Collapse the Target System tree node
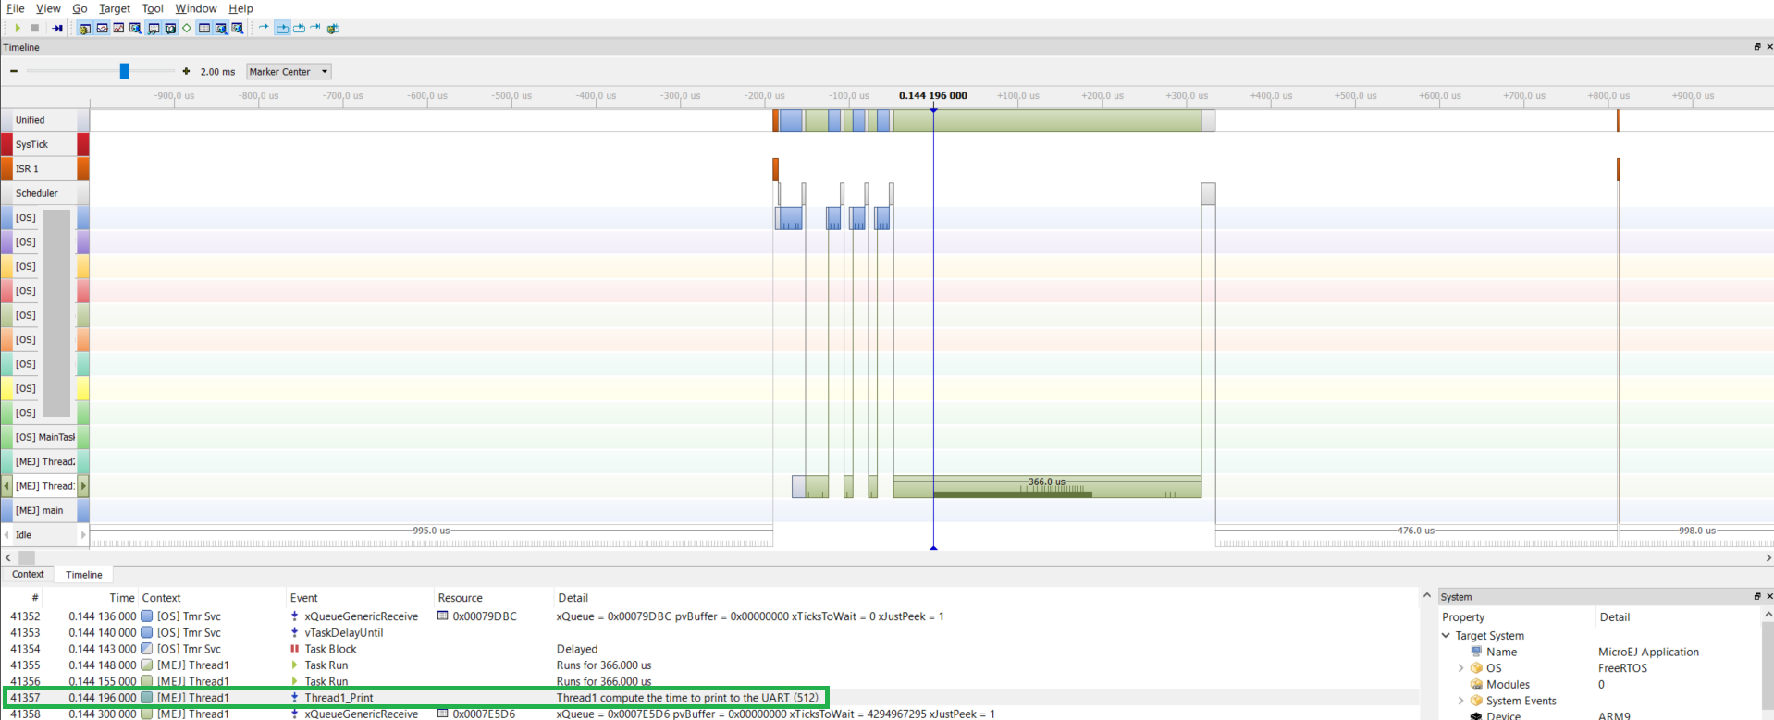The height and width of the screenshot is (720, 1774). (x=1446, y=636)
